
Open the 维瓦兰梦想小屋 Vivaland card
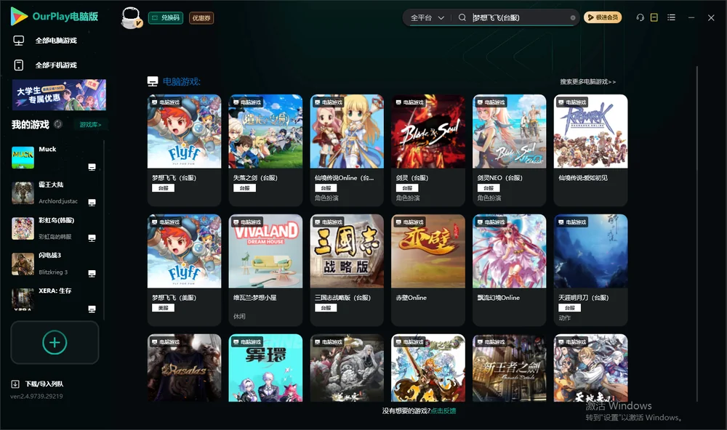(265, 269)
